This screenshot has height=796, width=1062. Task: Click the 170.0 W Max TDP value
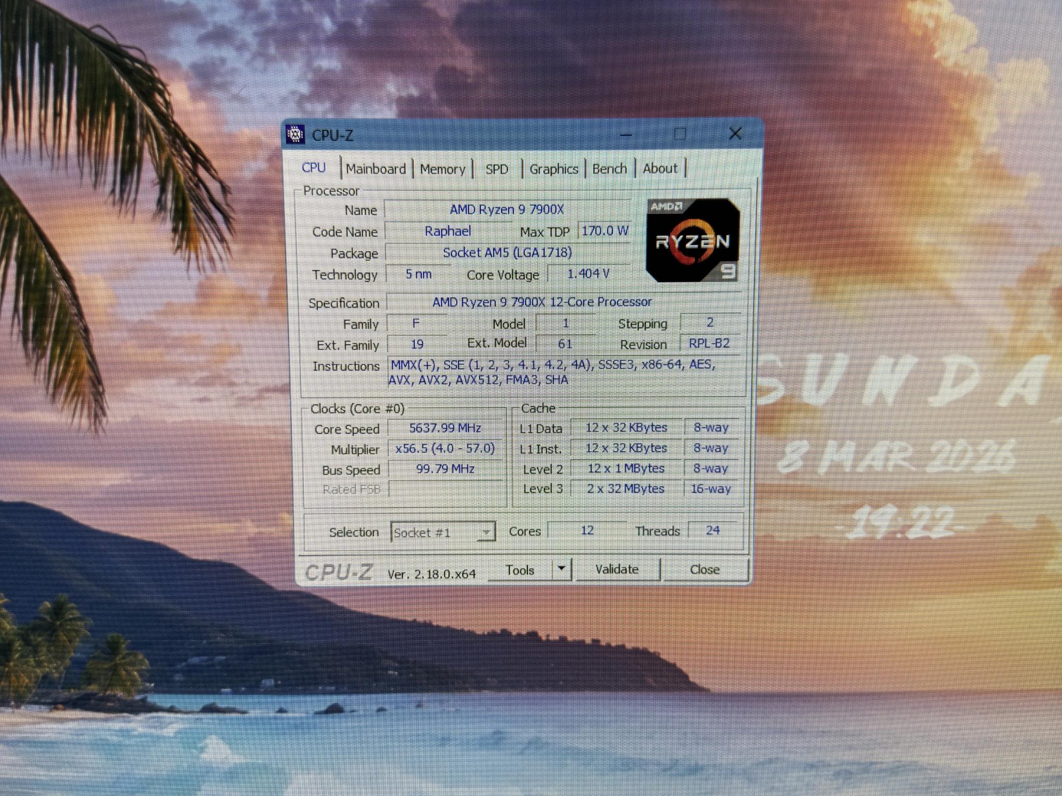pos(605,231)
